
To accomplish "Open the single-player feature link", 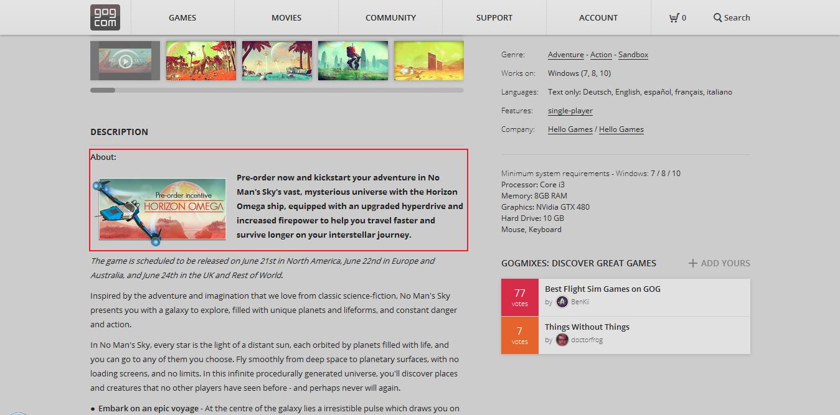I will [570, 111].
